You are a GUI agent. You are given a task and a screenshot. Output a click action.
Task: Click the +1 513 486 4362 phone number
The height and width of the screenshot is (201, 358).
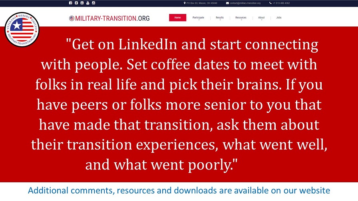282,3
